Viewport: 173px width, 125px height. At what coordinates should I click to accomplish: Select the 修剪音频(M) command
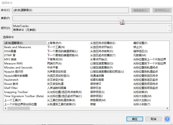click(98, 100)
